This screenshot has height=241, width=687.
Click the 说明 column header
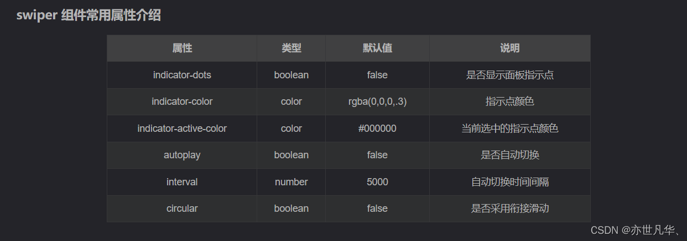click(x=510, y=48)
